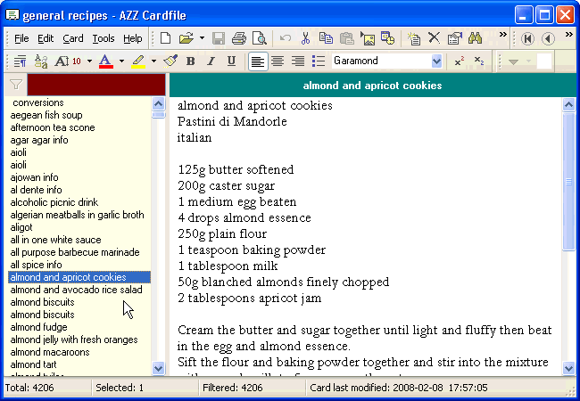Click 'Total: 4206' in the status bar
This screenshot has height=401, width=580.
click(x=29, y=388)
